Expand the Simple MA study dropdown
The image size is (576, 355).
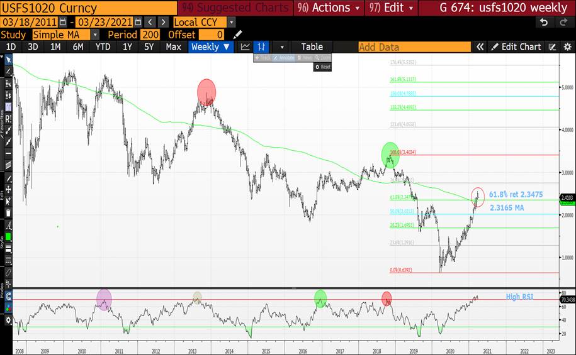click(x=95, y=35)
